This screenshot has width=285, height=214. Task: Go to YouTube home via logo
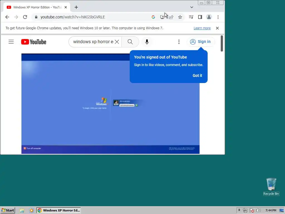coord(34,42)
